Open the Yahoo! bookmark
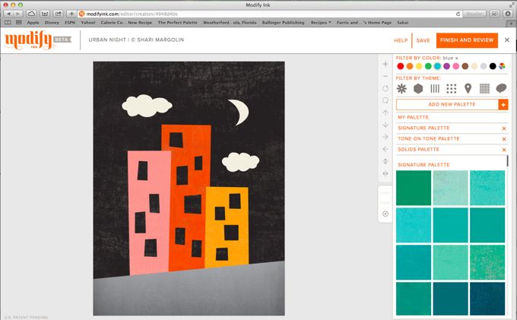This screenshot has width=517, height=320. pyautogui.click(x=88, y=22)
